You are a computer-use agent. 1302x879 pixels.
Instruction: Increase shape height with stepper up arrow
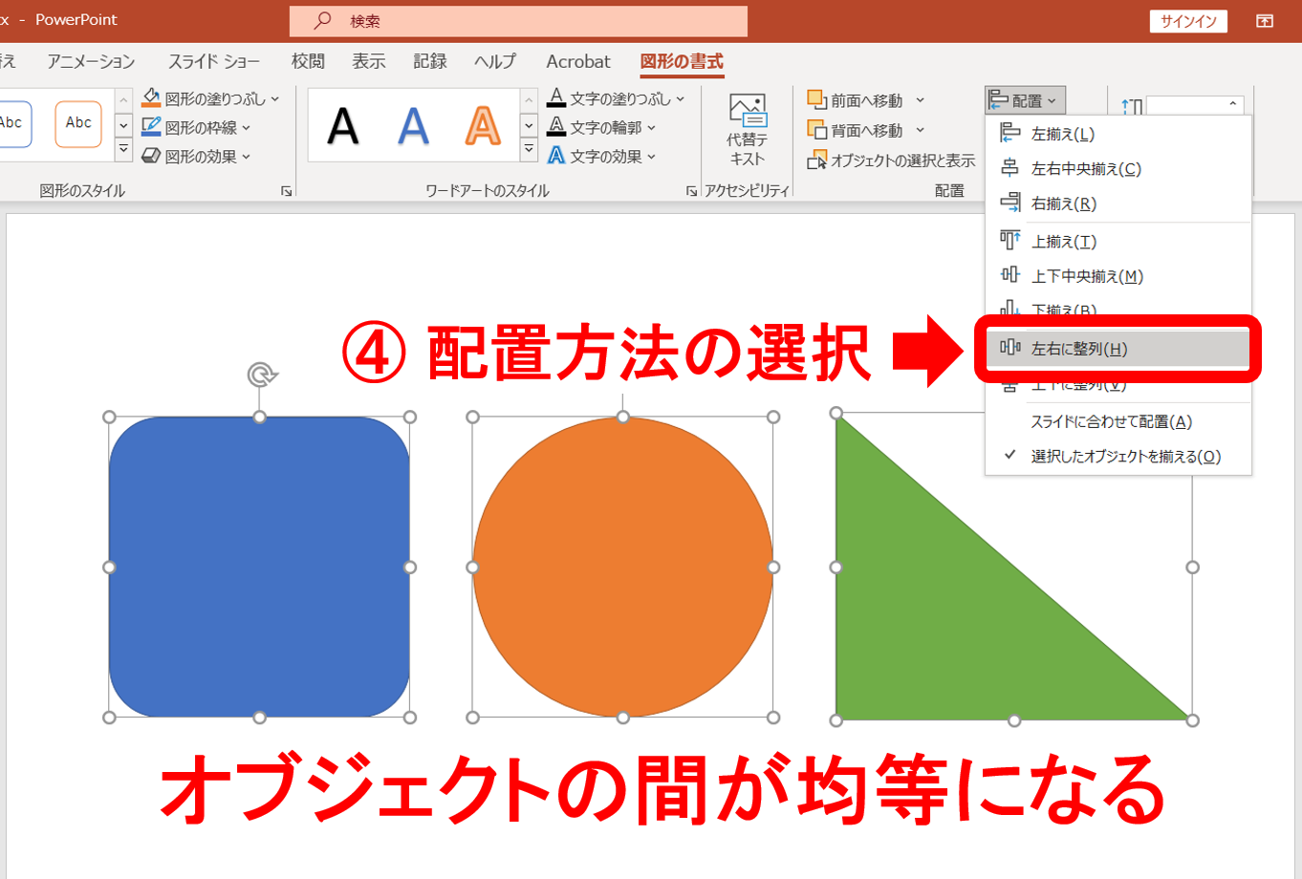[1233, 103]
